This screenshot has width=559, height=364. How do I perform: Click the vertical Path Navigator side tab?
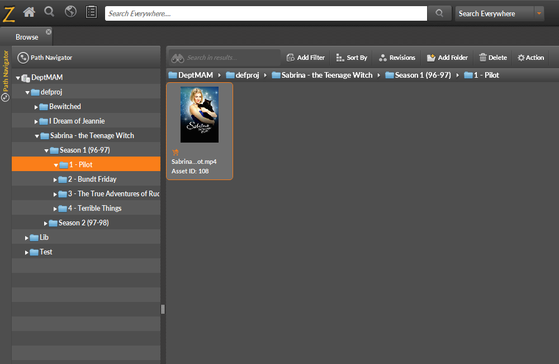coord(6,75)
